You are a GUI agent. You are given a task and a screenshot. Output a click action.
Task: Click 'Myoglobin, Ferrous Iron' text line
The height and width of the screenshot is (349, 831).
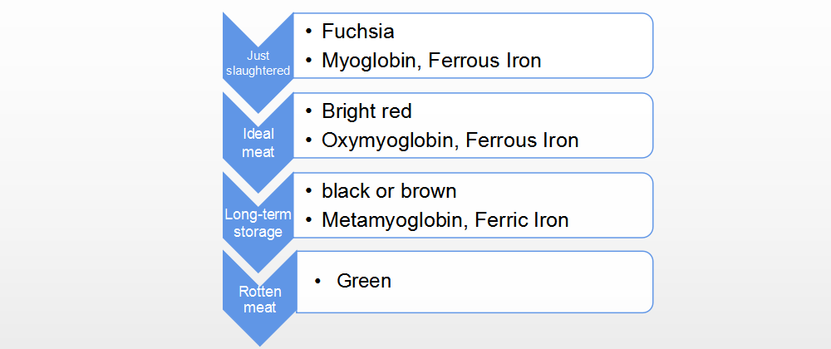[431, 61]
